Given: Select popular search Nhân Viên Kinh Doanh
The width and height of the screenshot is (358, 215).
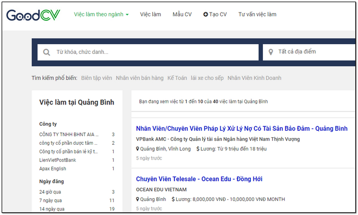Looking at the screenshot, I should (254, 78).
